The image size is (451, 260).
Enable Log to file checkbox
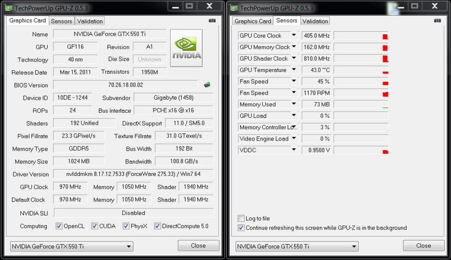241,219
